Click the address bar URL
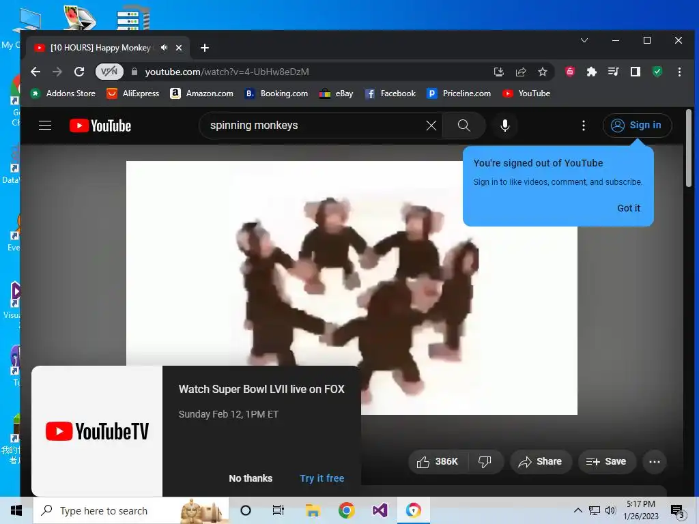 point(227,72)
